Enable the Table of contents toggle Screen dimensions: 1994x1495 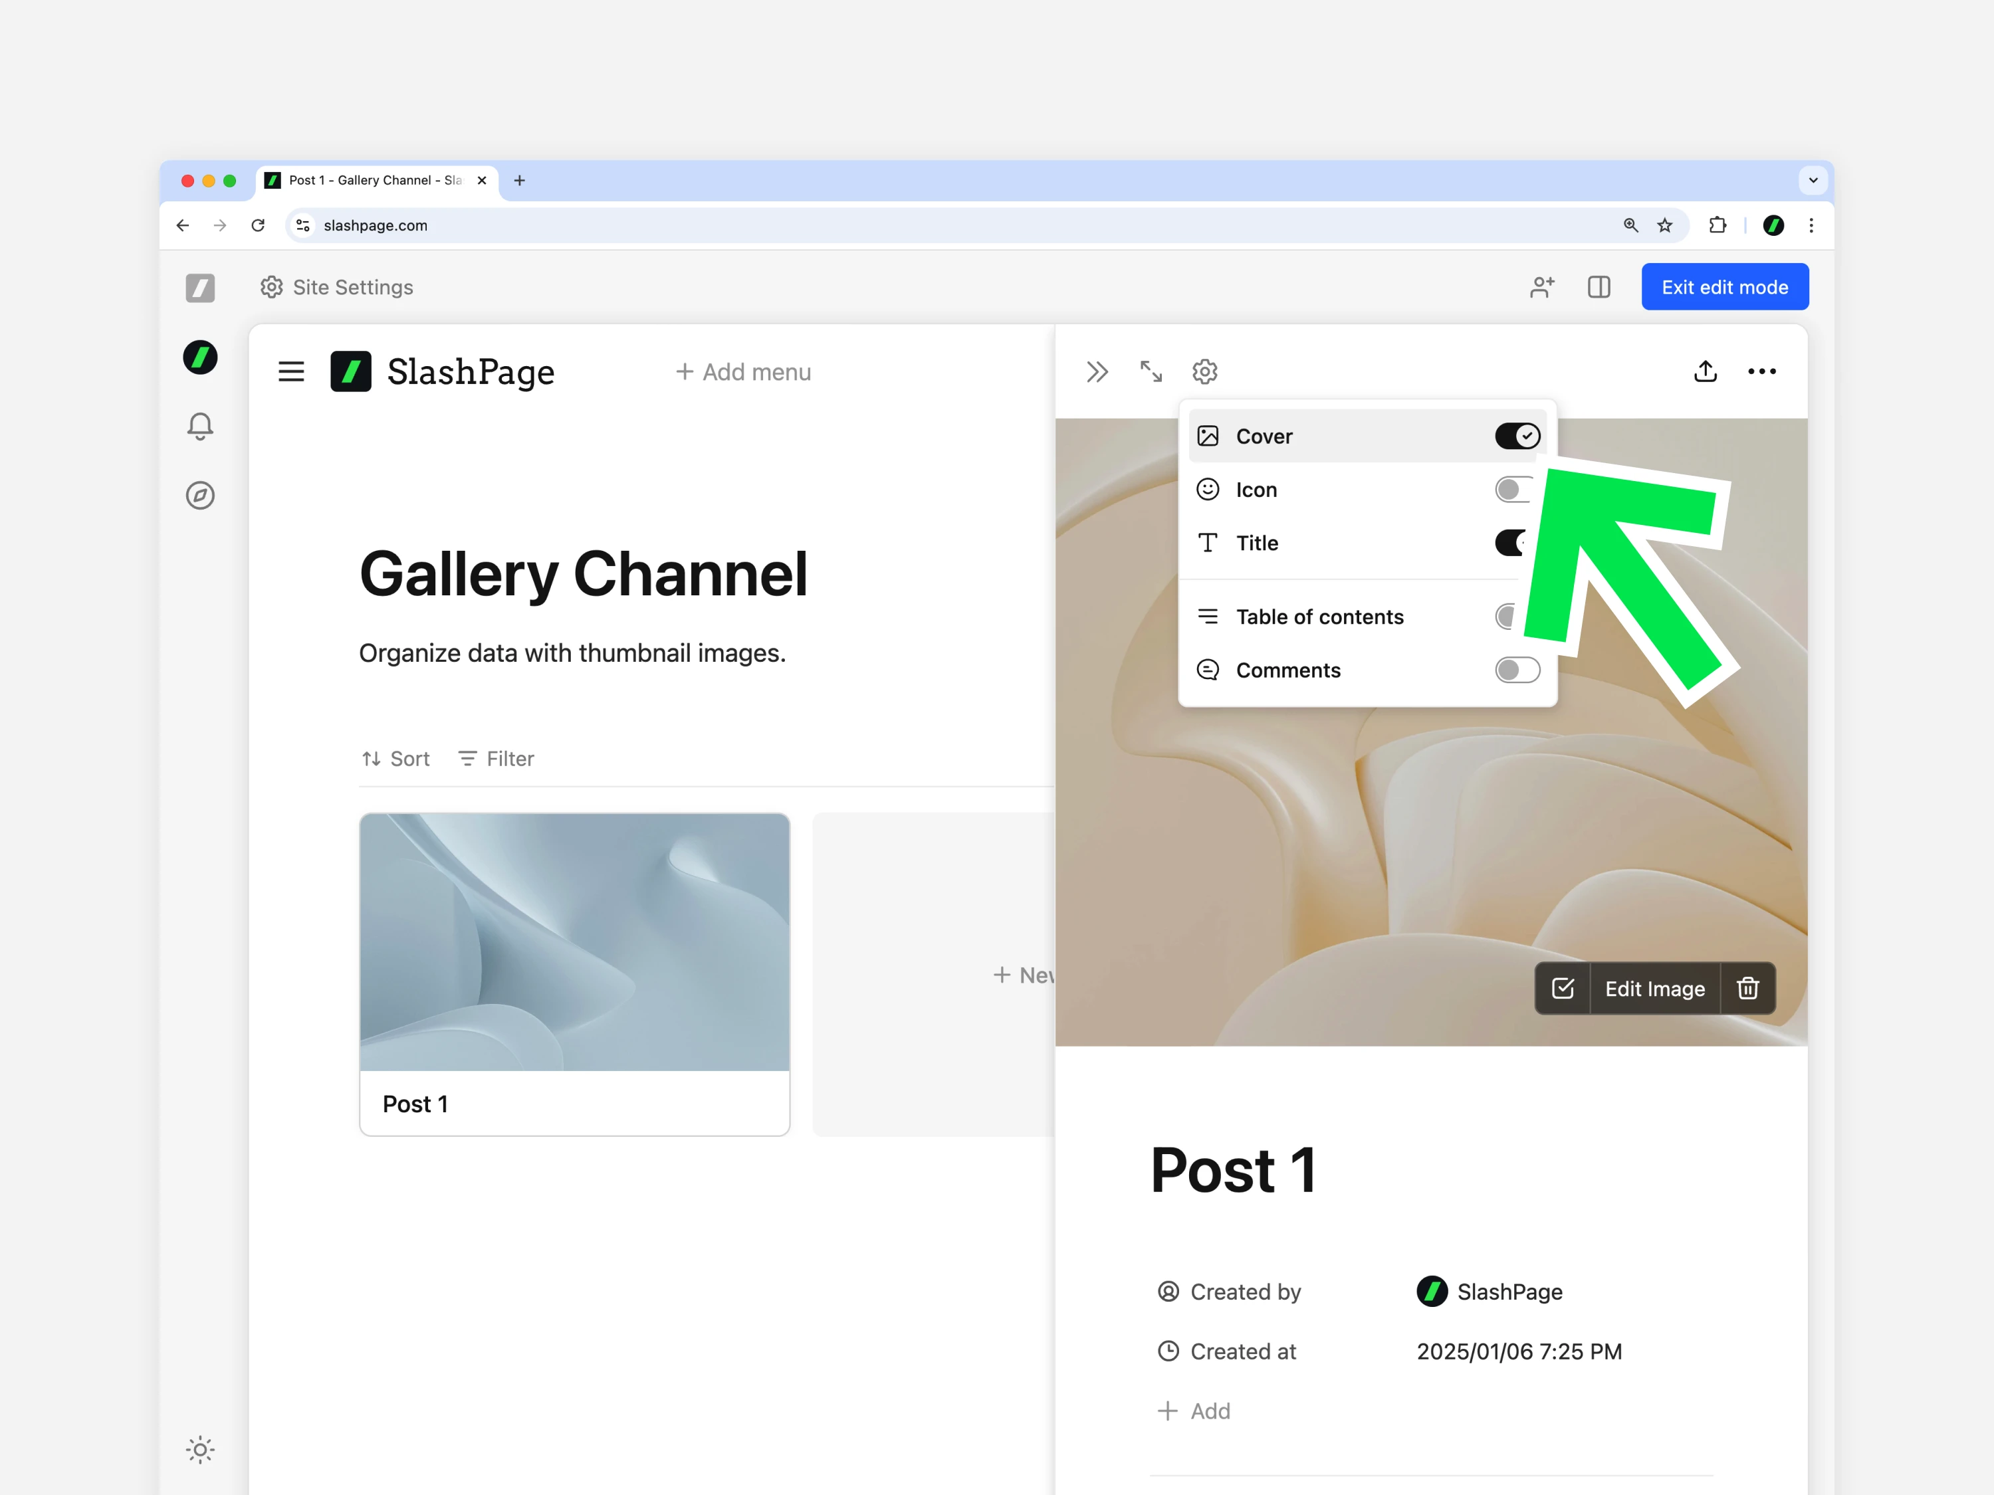[1505, 617]
